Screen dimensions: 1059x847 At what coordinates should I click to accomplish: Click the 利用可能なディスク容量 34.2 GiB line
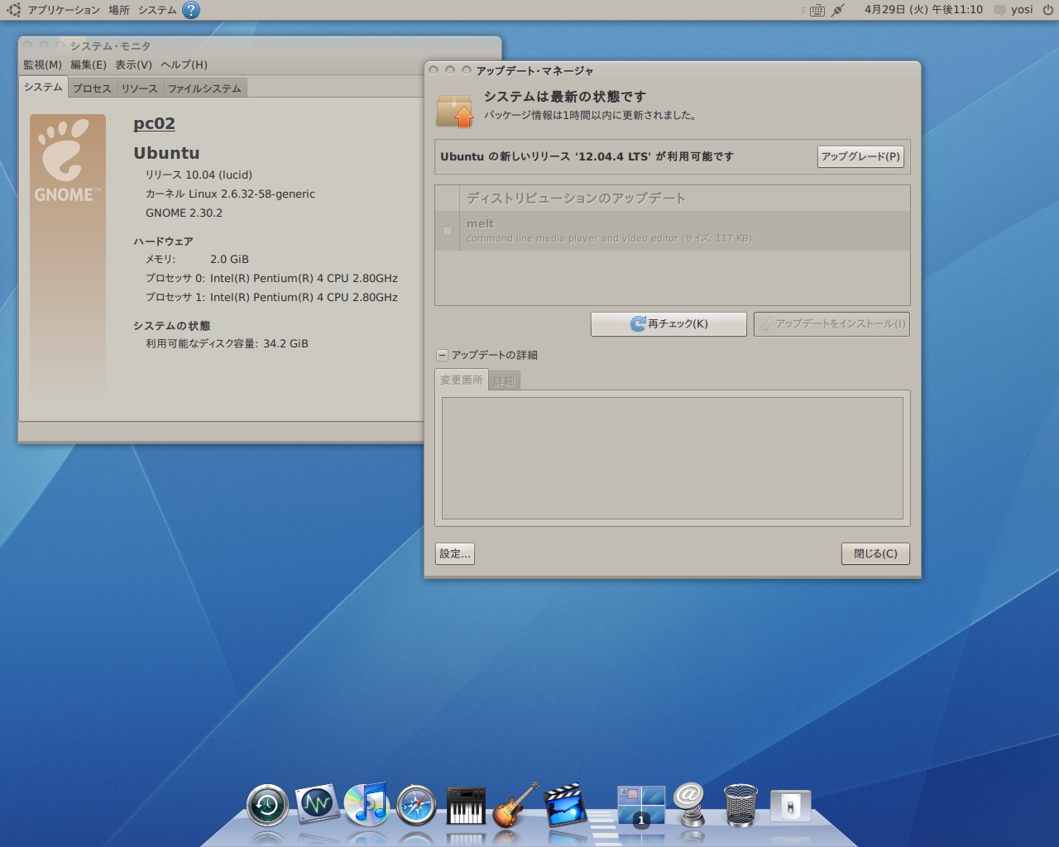tap(227, 343)
